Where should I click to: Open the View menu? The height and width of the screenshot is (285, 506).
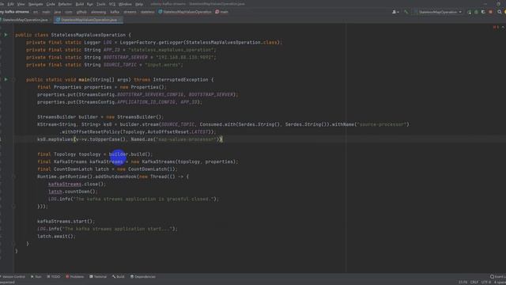point(21,4)
